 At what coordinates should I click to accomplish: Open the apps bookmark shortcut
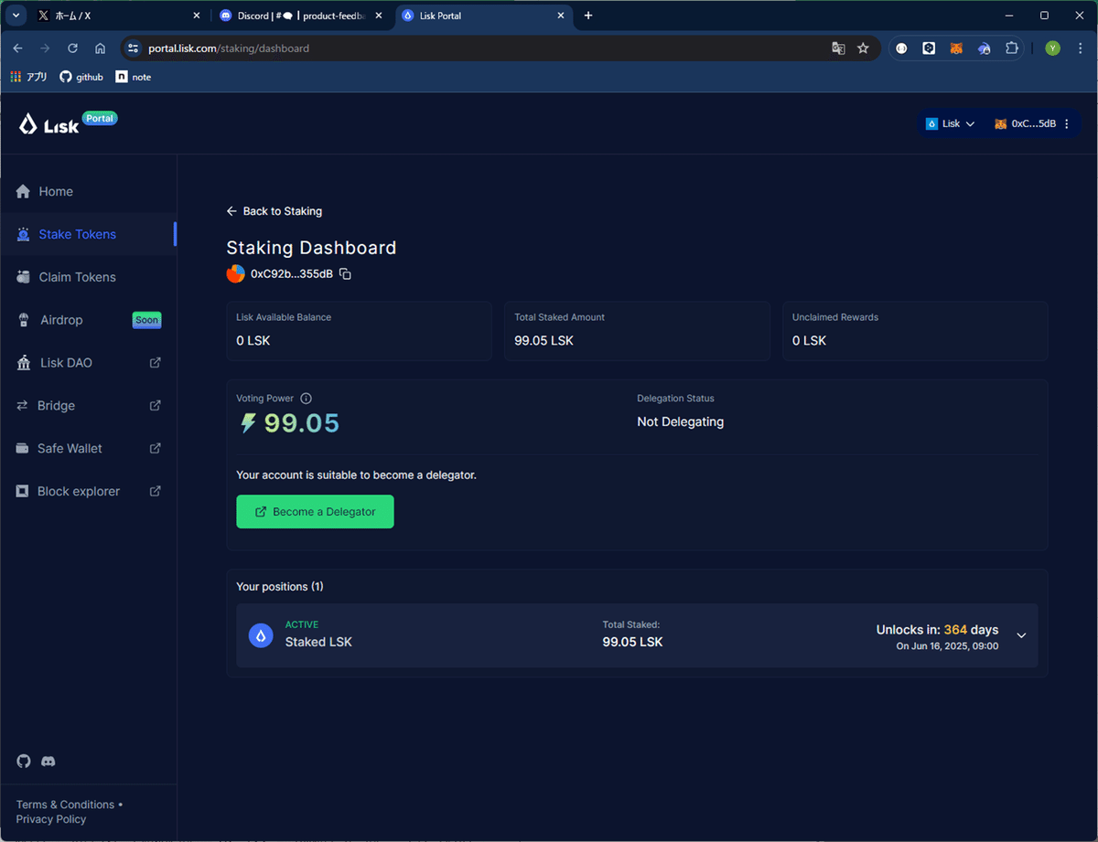point(28,77)
